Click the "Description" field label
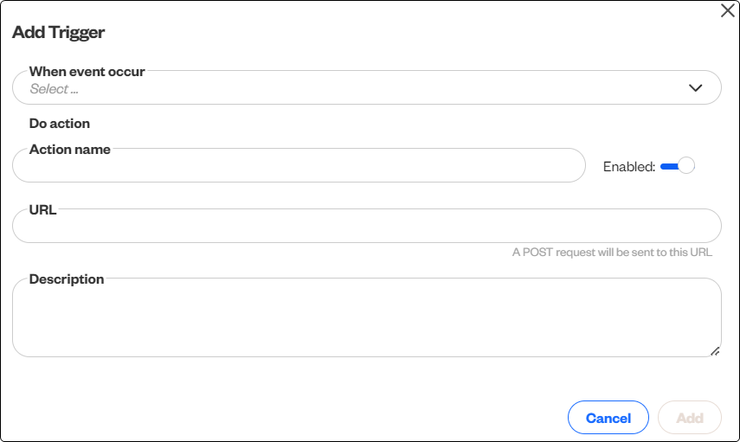Viewport: 740px width, 442px height. coord(67,279)
